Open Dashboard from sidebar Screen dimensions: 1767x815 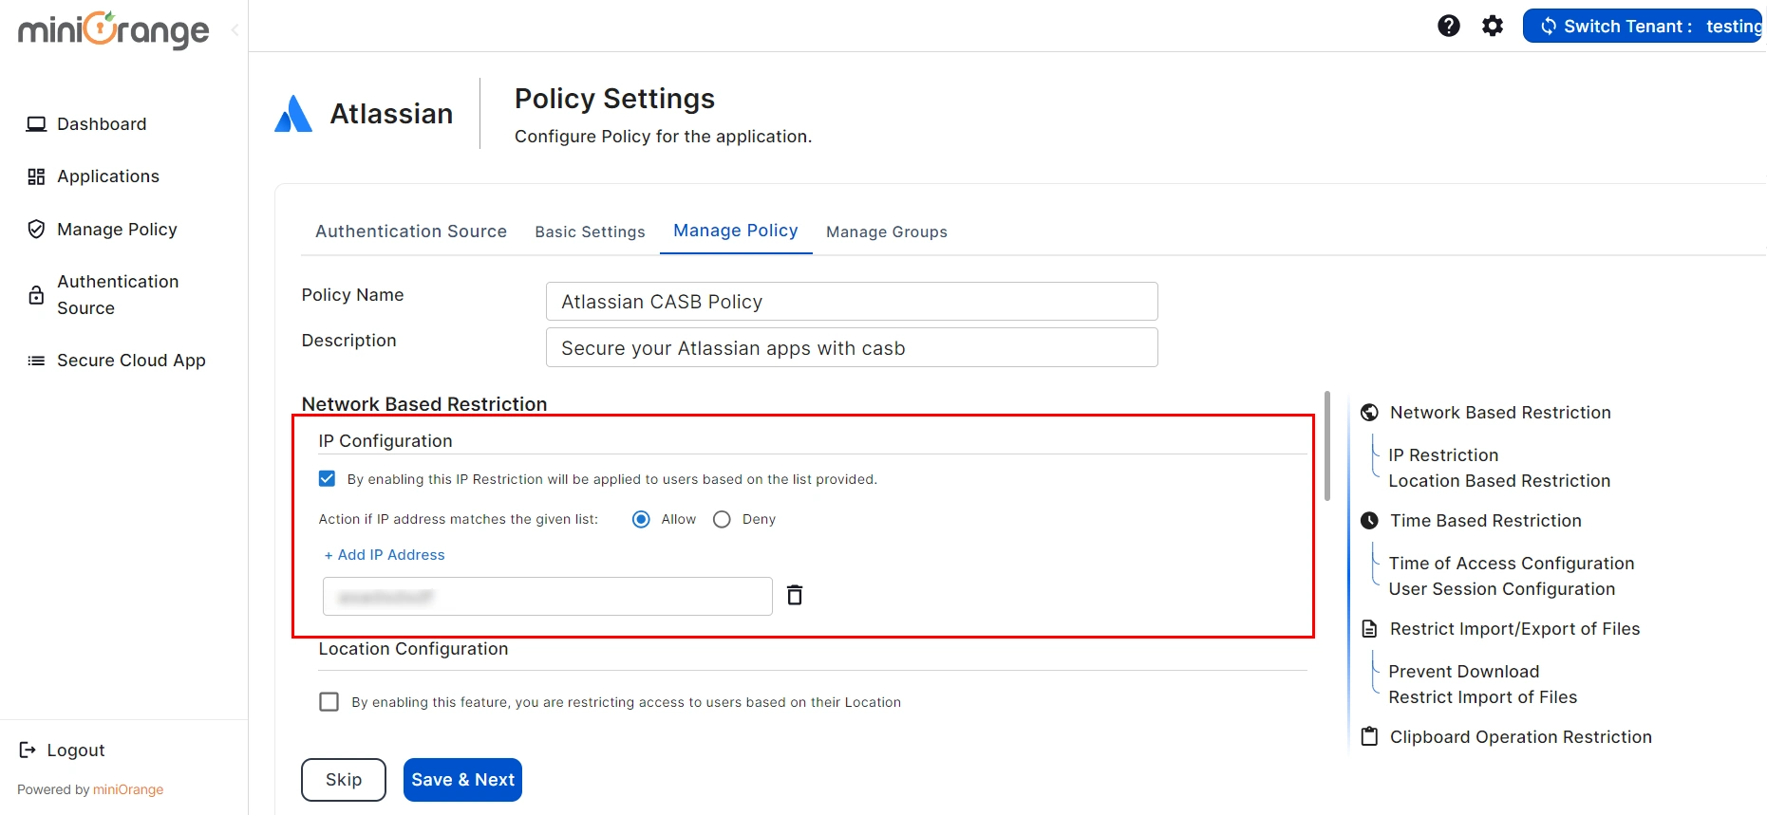click(102, 124)
